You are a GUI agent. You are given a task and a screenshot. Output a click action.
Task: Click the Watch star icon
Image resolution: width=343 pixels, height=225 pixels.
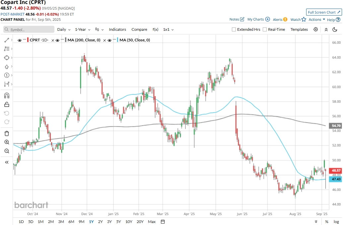coord(304,20)
